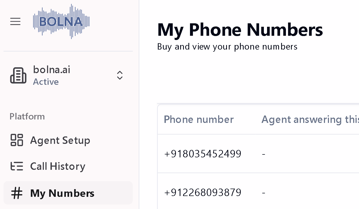This screenshot has width=359, height=209.
Task: Click the Active status label
Action: (x=46, y=82)
